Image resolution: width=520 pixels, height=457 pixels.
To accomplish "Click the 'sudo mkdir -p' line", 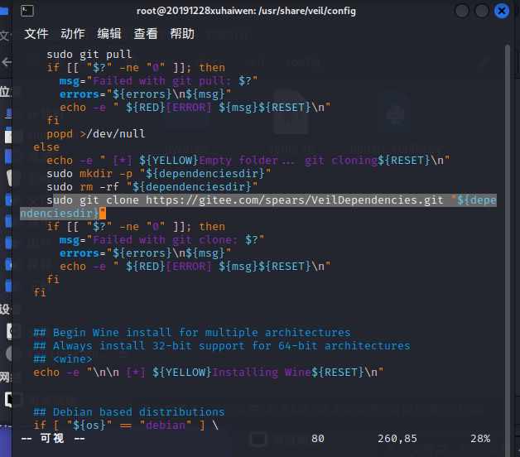I will [159, 174].
